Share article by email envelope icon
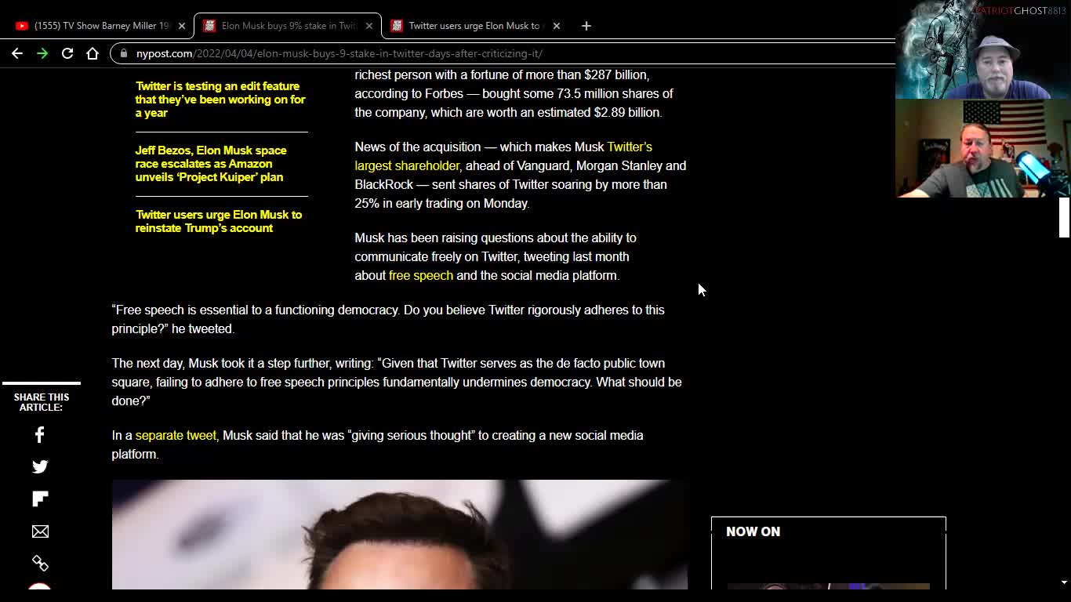1071x602 pixels. click(x=40, y=531)
